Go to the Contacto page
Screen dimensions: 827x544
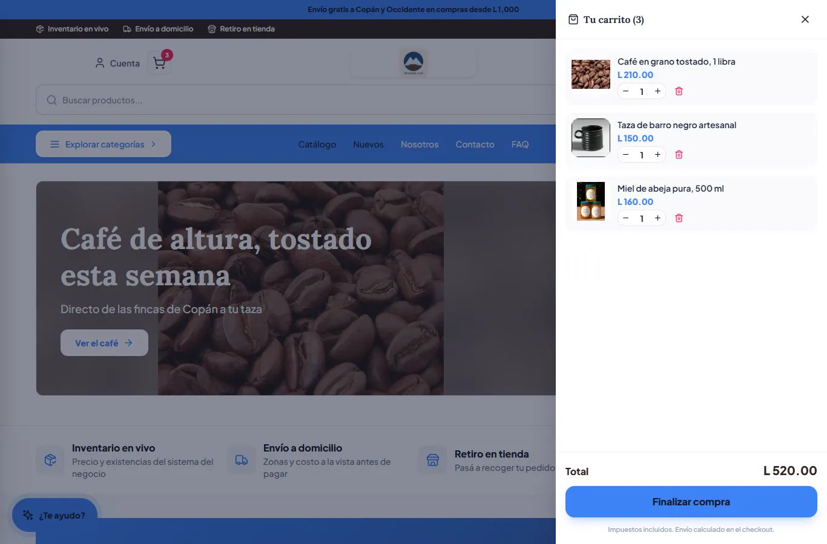pos(475,144)
